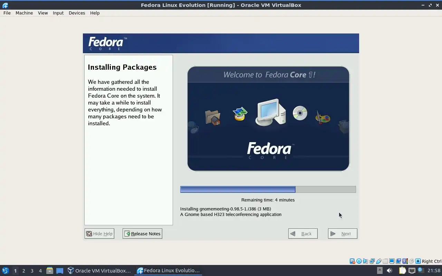
Task: Click the recording status icon
Action: 398,261
